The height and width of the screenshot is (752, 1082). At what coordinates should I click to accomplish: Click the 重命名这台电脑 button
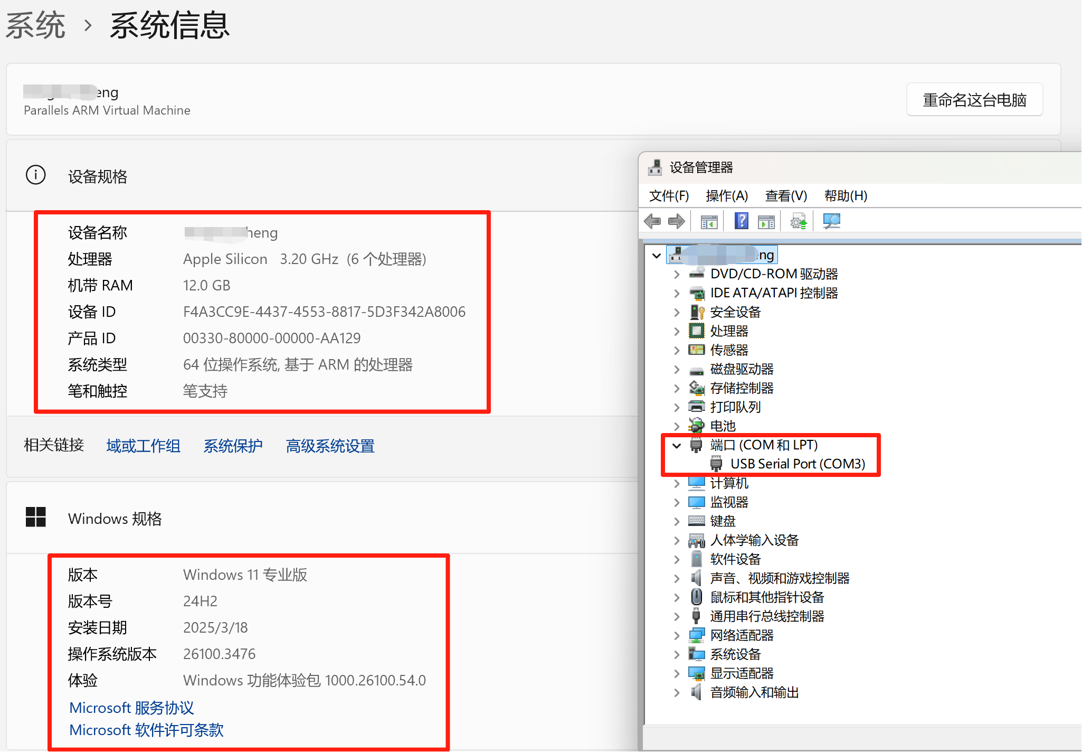point(974,99)
